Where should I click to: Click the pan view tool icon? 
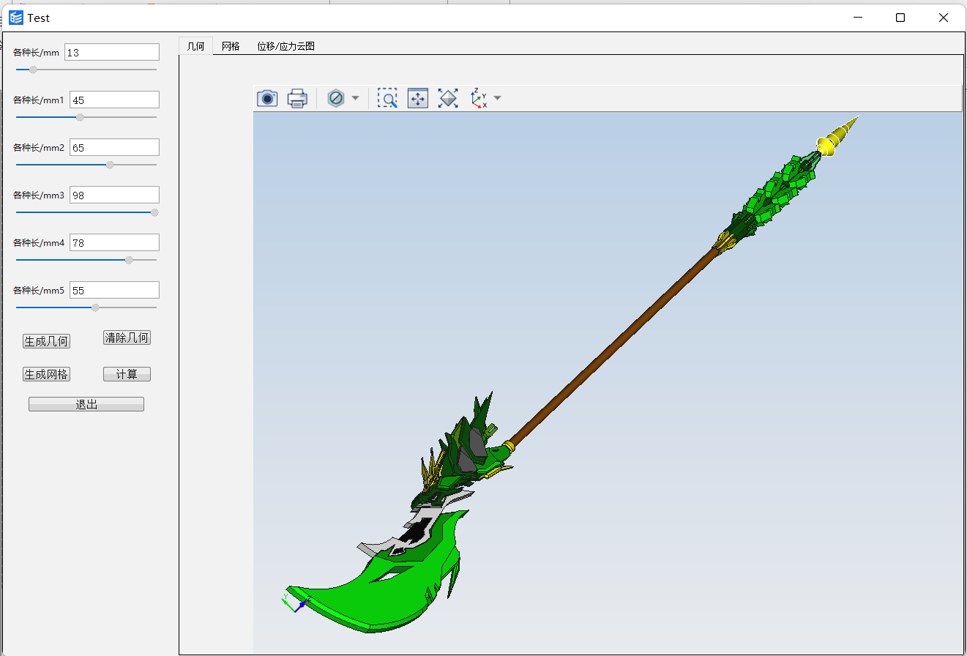418,98
